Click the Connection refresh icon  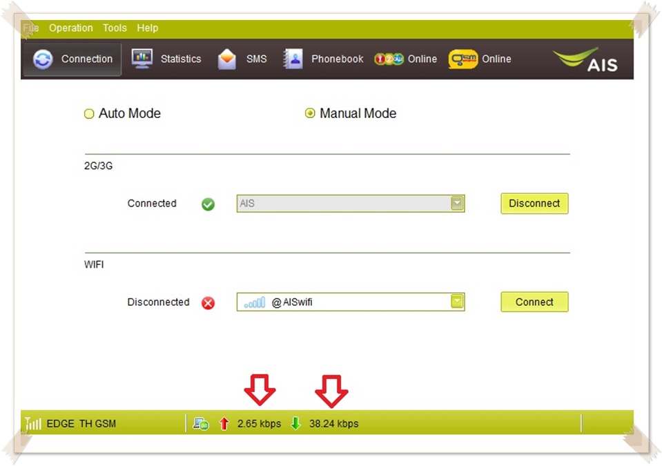[x=43, y=59]
